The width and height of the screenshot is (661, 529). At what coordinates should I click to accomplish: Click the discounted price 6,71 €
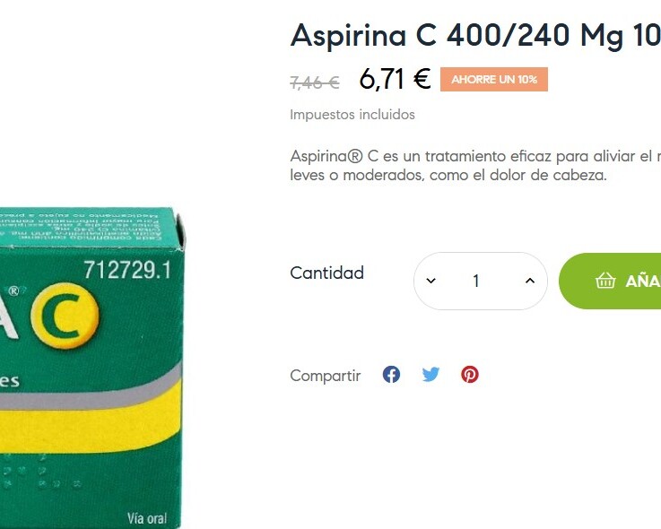[x=395, y=79]
